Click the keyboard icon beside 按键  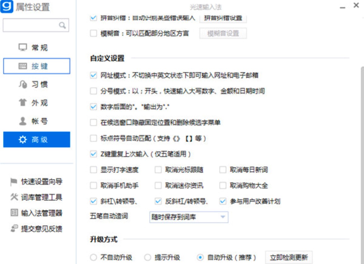[23, 66]
